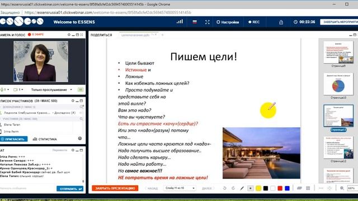Click the Пригласить invite button

pos(13,139)
